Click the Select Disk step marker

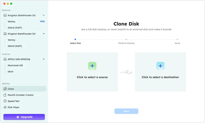pos(75,39)
